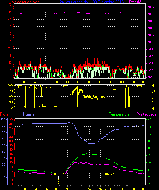
Task: Click the S compass direction letter
Action: pos(153,97)
